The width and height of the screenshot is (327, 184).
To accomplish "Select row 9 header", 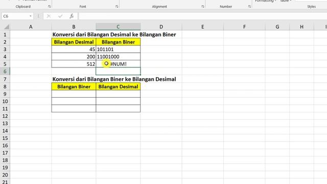I will (x=5, y=94).
